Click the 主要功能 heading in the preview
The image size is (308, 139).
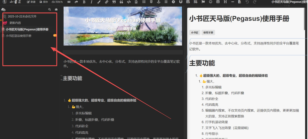click(202, 63)
